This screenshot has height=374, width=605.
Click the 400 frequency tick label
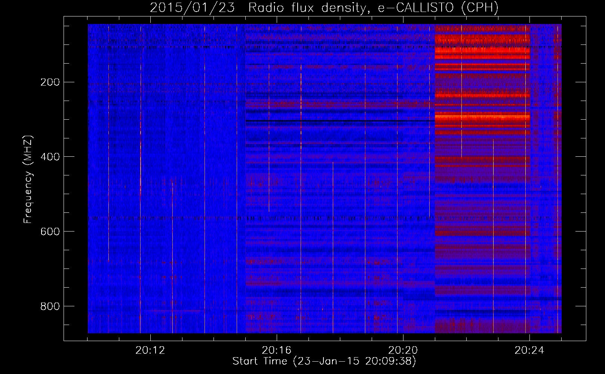click(x=50, y=157)
